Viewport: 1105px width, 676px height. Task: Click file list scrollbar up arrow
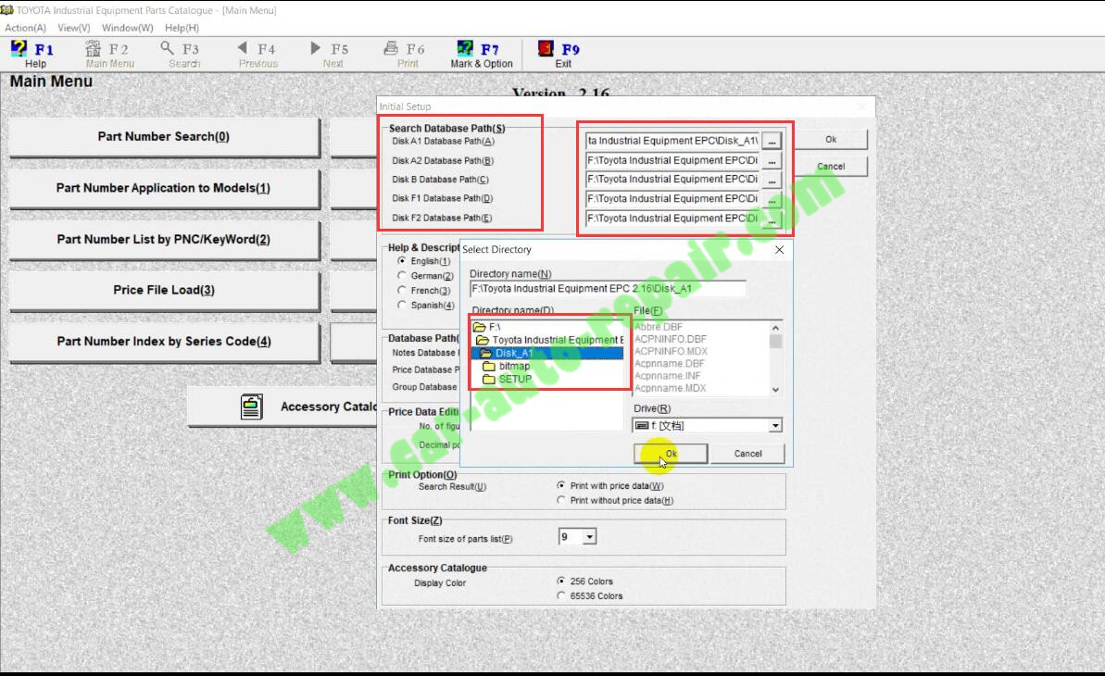775,328
